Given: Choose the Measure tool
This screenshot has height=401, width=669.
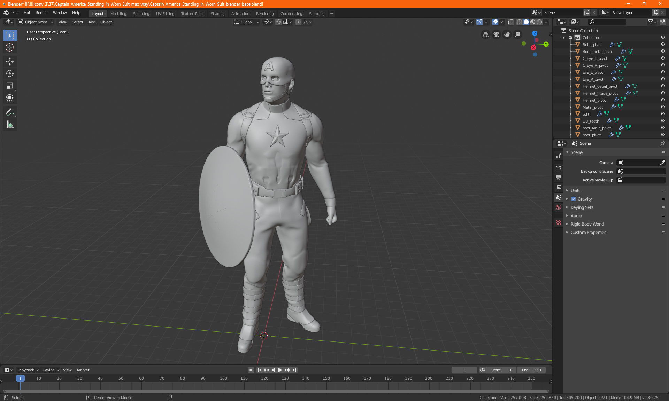Looking at the screenshot, I should pyautogui.click(x=10, y=124).
